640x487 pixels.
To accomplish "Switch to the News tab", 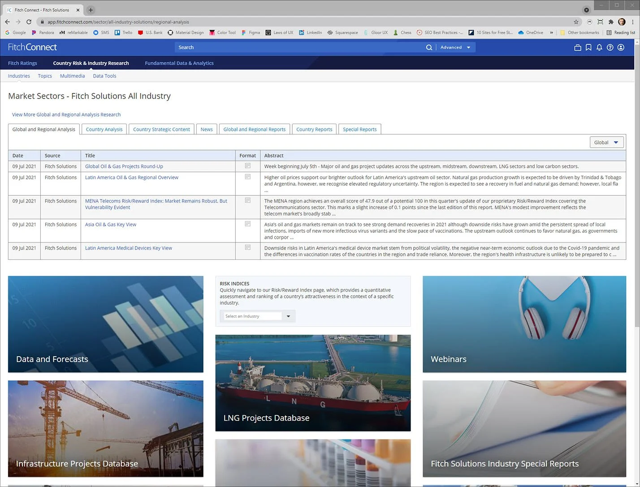I will (207, 129).
